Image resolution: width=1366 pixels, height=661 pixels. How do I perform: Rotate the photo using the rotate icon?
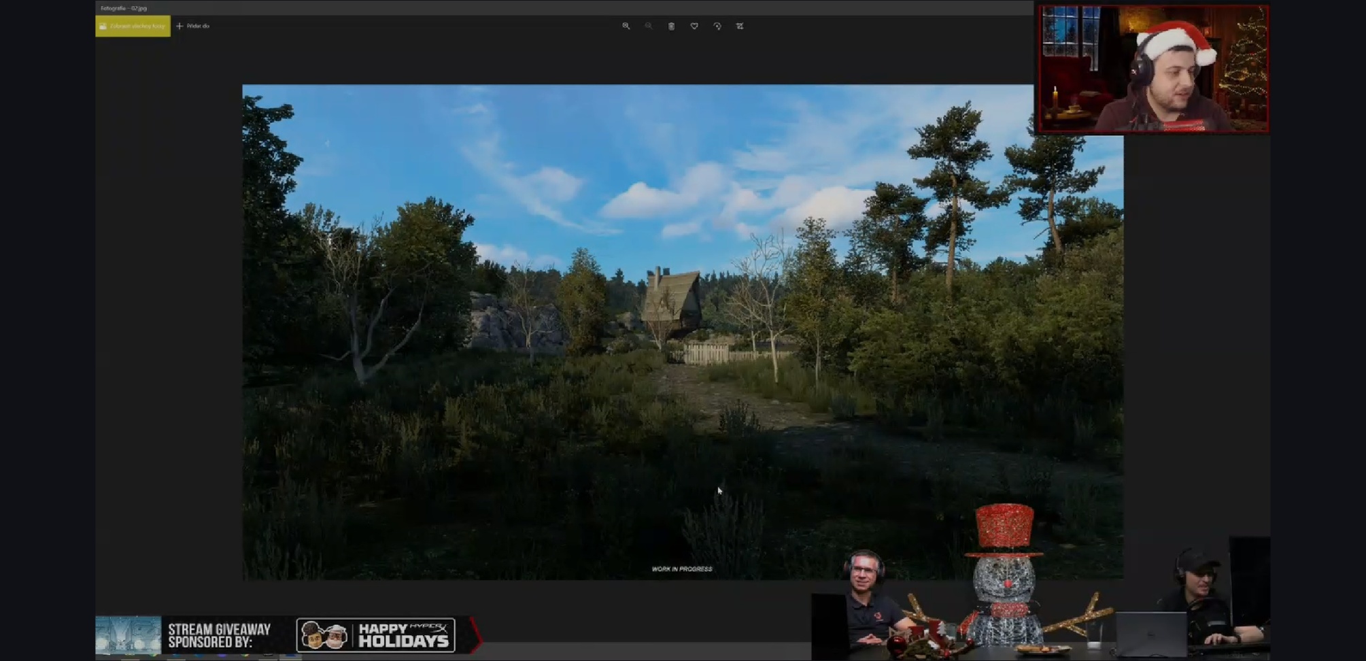[717, 26]
